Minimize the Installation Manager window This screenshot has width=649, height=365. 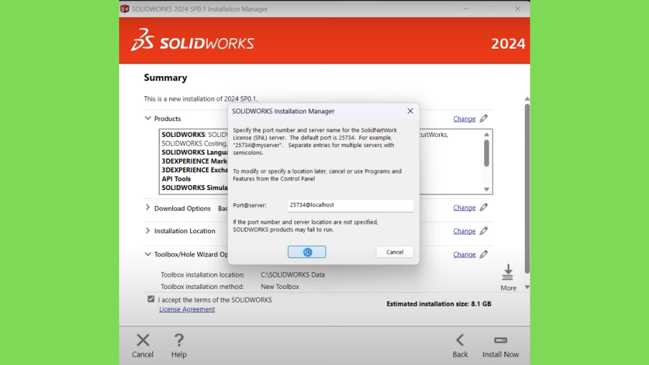(x=466, y=9)
